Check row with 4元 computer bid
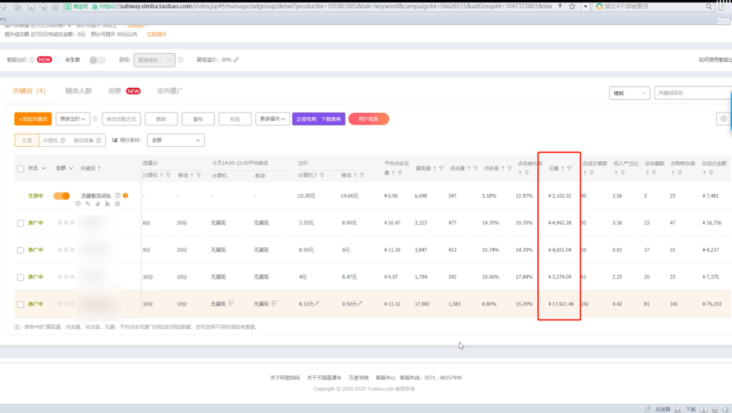 click(20, 278)
